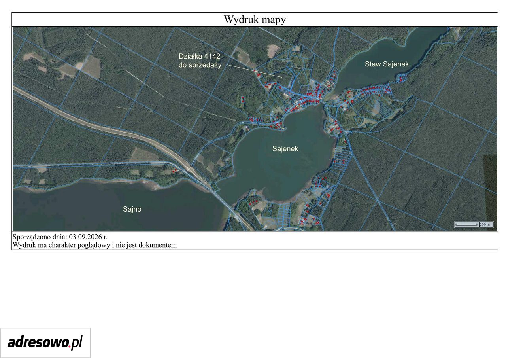The height and width of the screenshot is (358, 506).
Task: Click the "Wydruk mapy" title
Action: (x=255, y=19)
